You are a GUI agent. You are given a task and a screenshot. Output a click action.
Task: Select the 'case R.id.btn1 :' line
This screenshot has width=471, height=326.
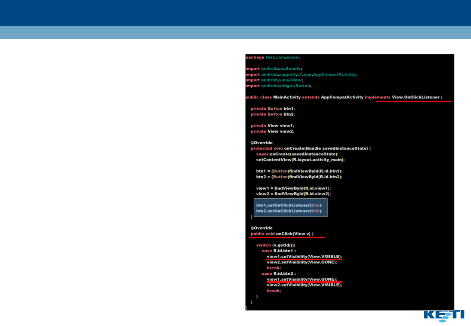(279, 251)
